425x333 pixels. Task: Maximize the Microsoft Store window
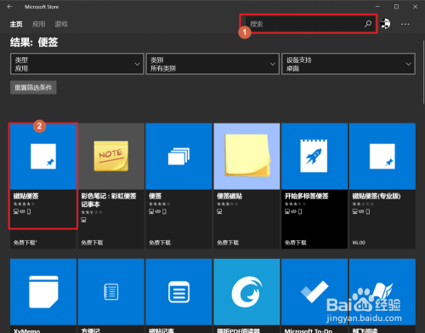click(396, 7)
